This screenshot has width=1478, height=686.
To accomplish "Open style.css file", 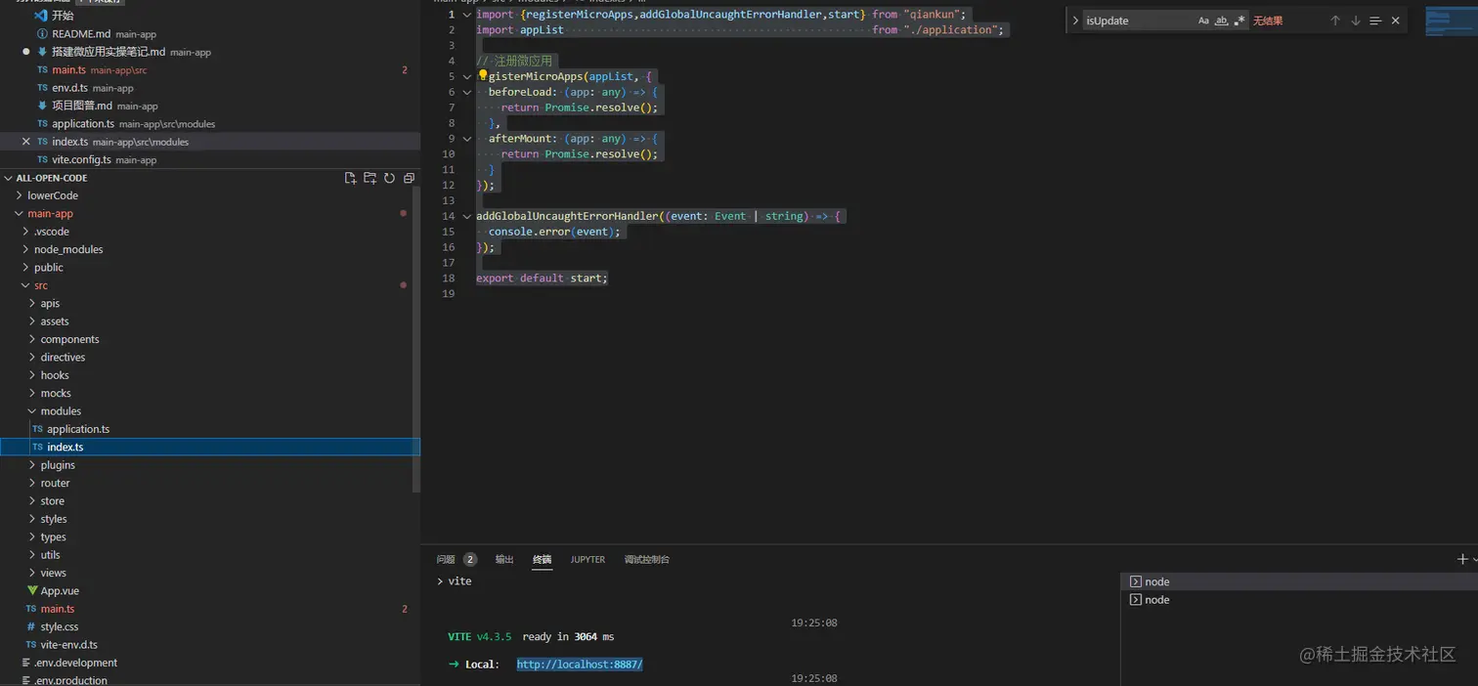I will 60,626.
